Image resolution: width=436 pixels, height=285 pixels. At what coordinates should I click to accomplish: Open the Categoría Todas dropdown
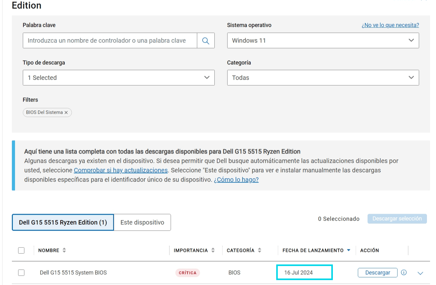[323, 78]
